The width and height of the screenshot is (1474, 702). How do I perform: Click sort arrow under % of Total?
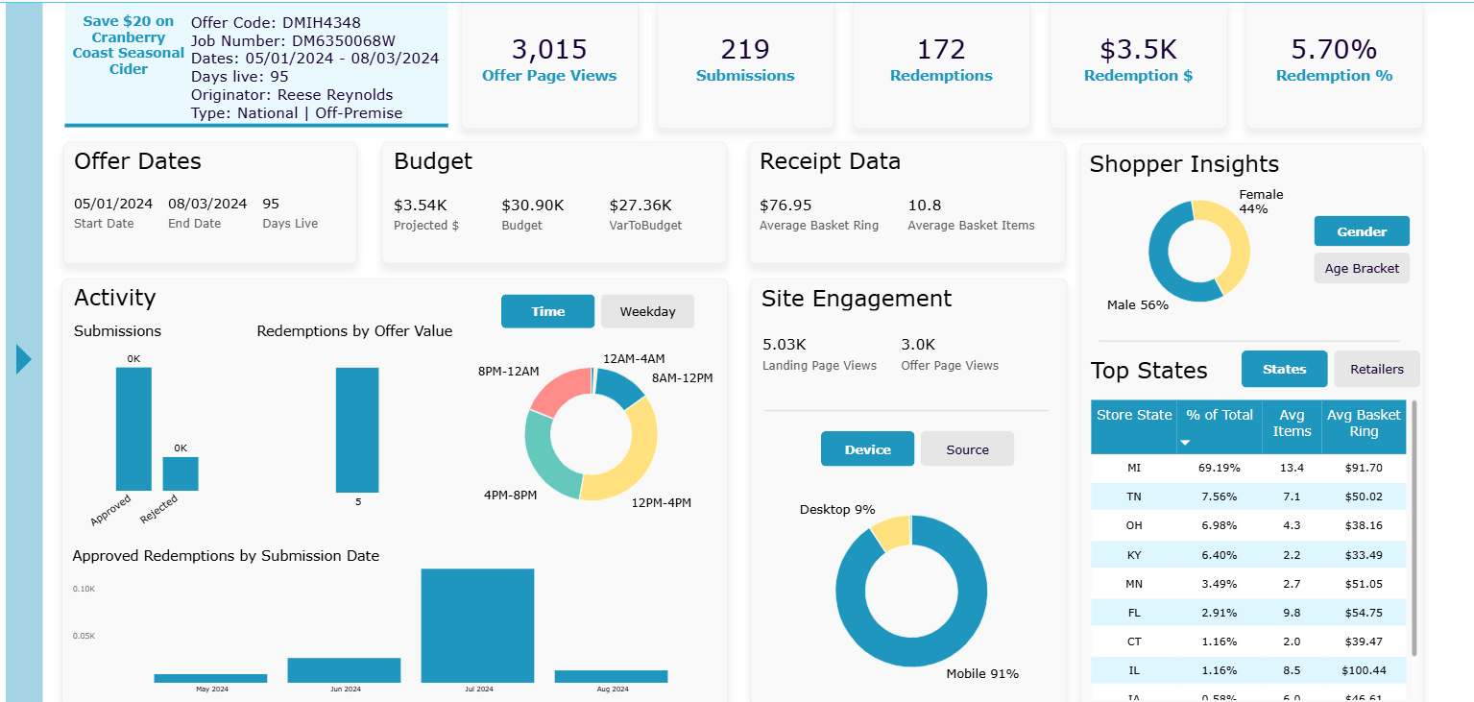coord(1185,443)
